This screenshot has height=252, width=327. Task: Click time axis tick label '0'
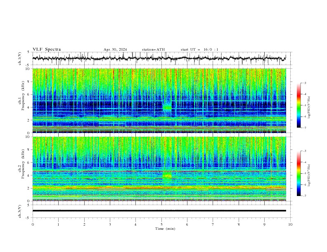click(33, 224)
